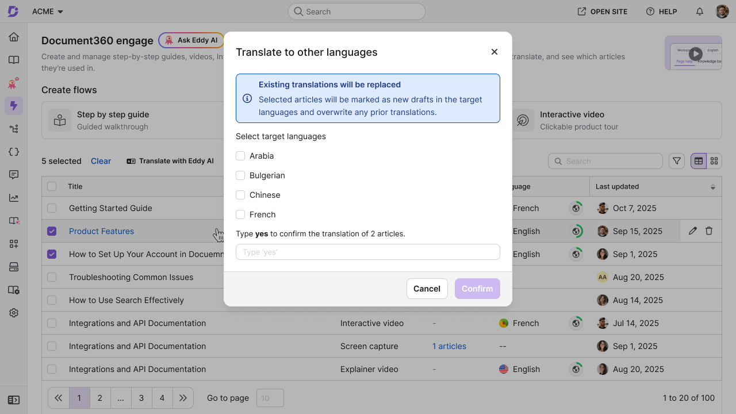Screen dimensions: 736x414
Task: Open the Eddy AI octopus sidebar icon
Action: (14, 83)
